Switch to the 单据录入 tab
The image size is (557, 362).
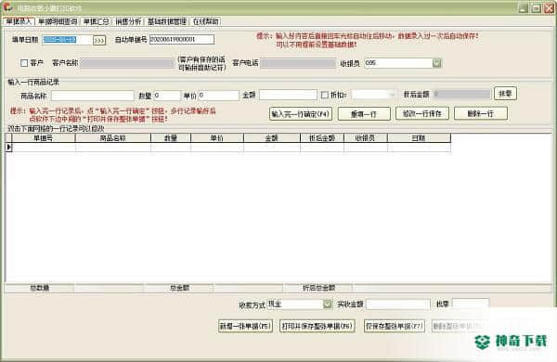pos(19,21)
